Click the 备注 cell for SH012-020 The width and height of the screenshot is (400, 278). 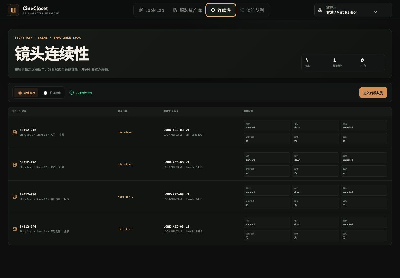pyautogui.click(x=364, y=171)
